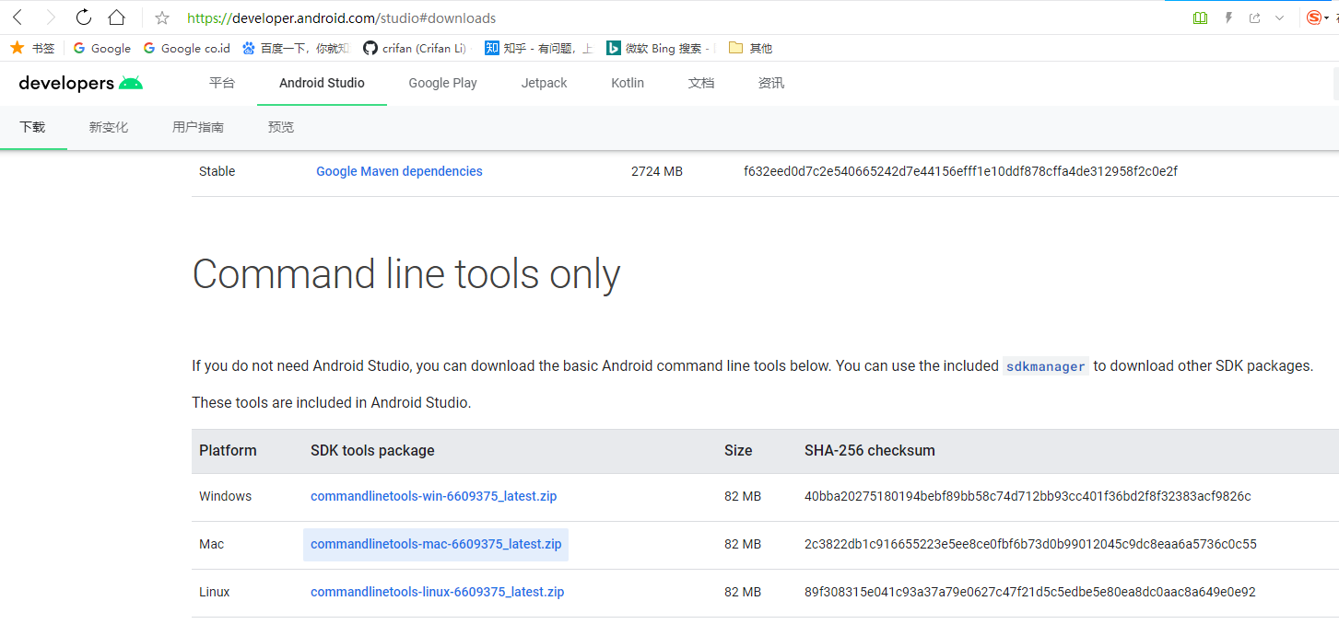Open the 平台 navigation menu
The height and width of the screenshot is (624, 1339).
[222, 83]
